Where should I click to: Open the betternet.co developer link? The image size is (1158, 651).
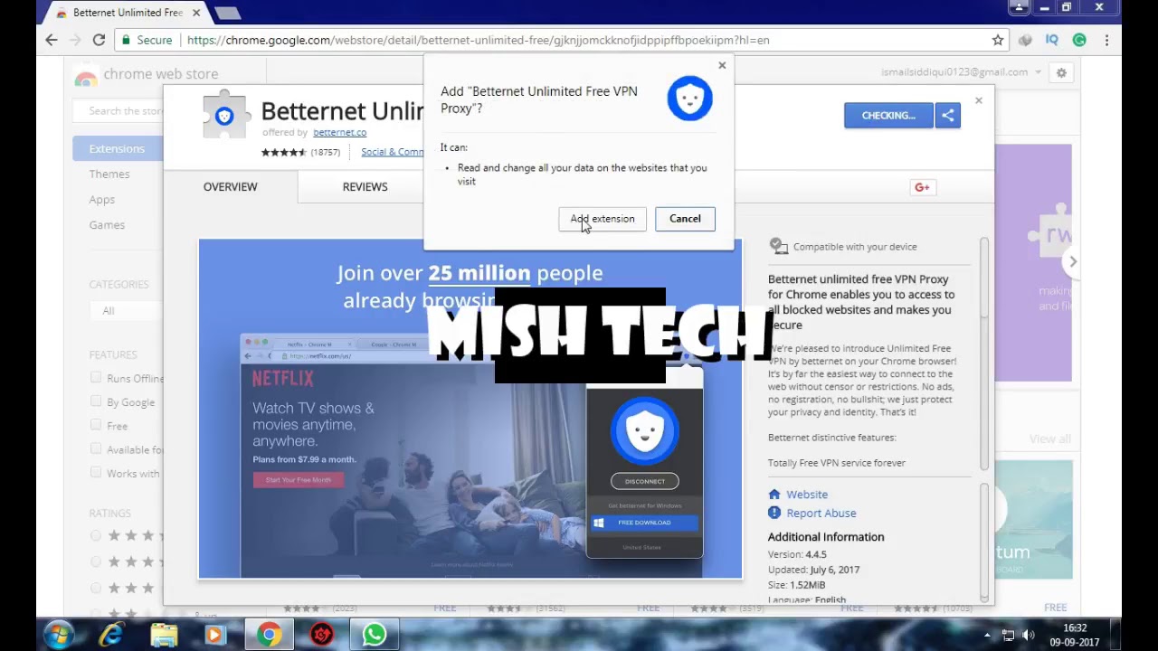click(339, 132)
